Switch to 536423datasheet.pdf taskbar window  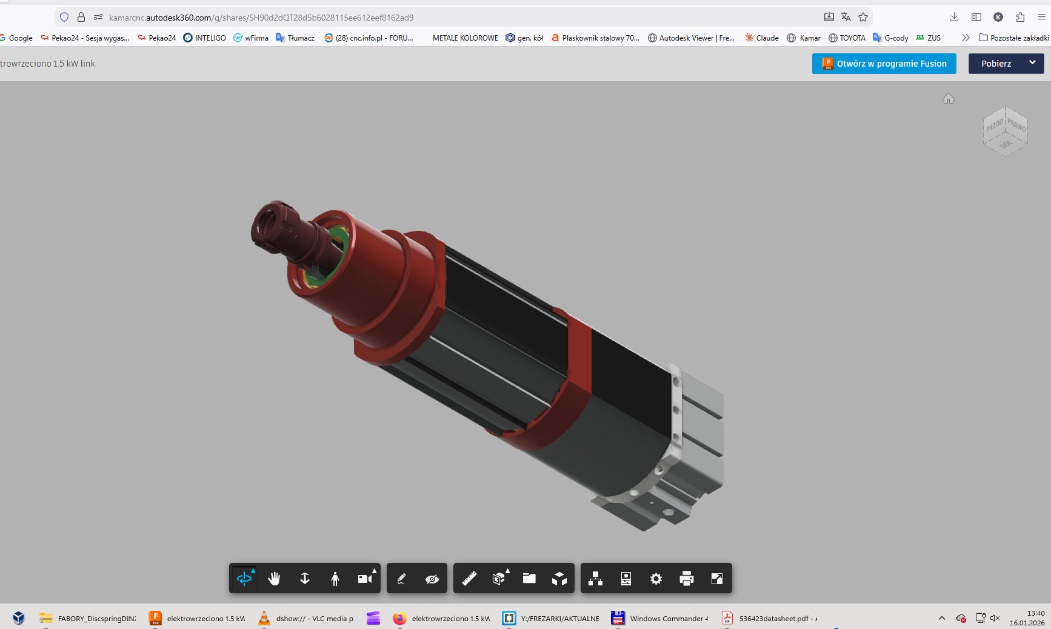[x=769, y=618]
